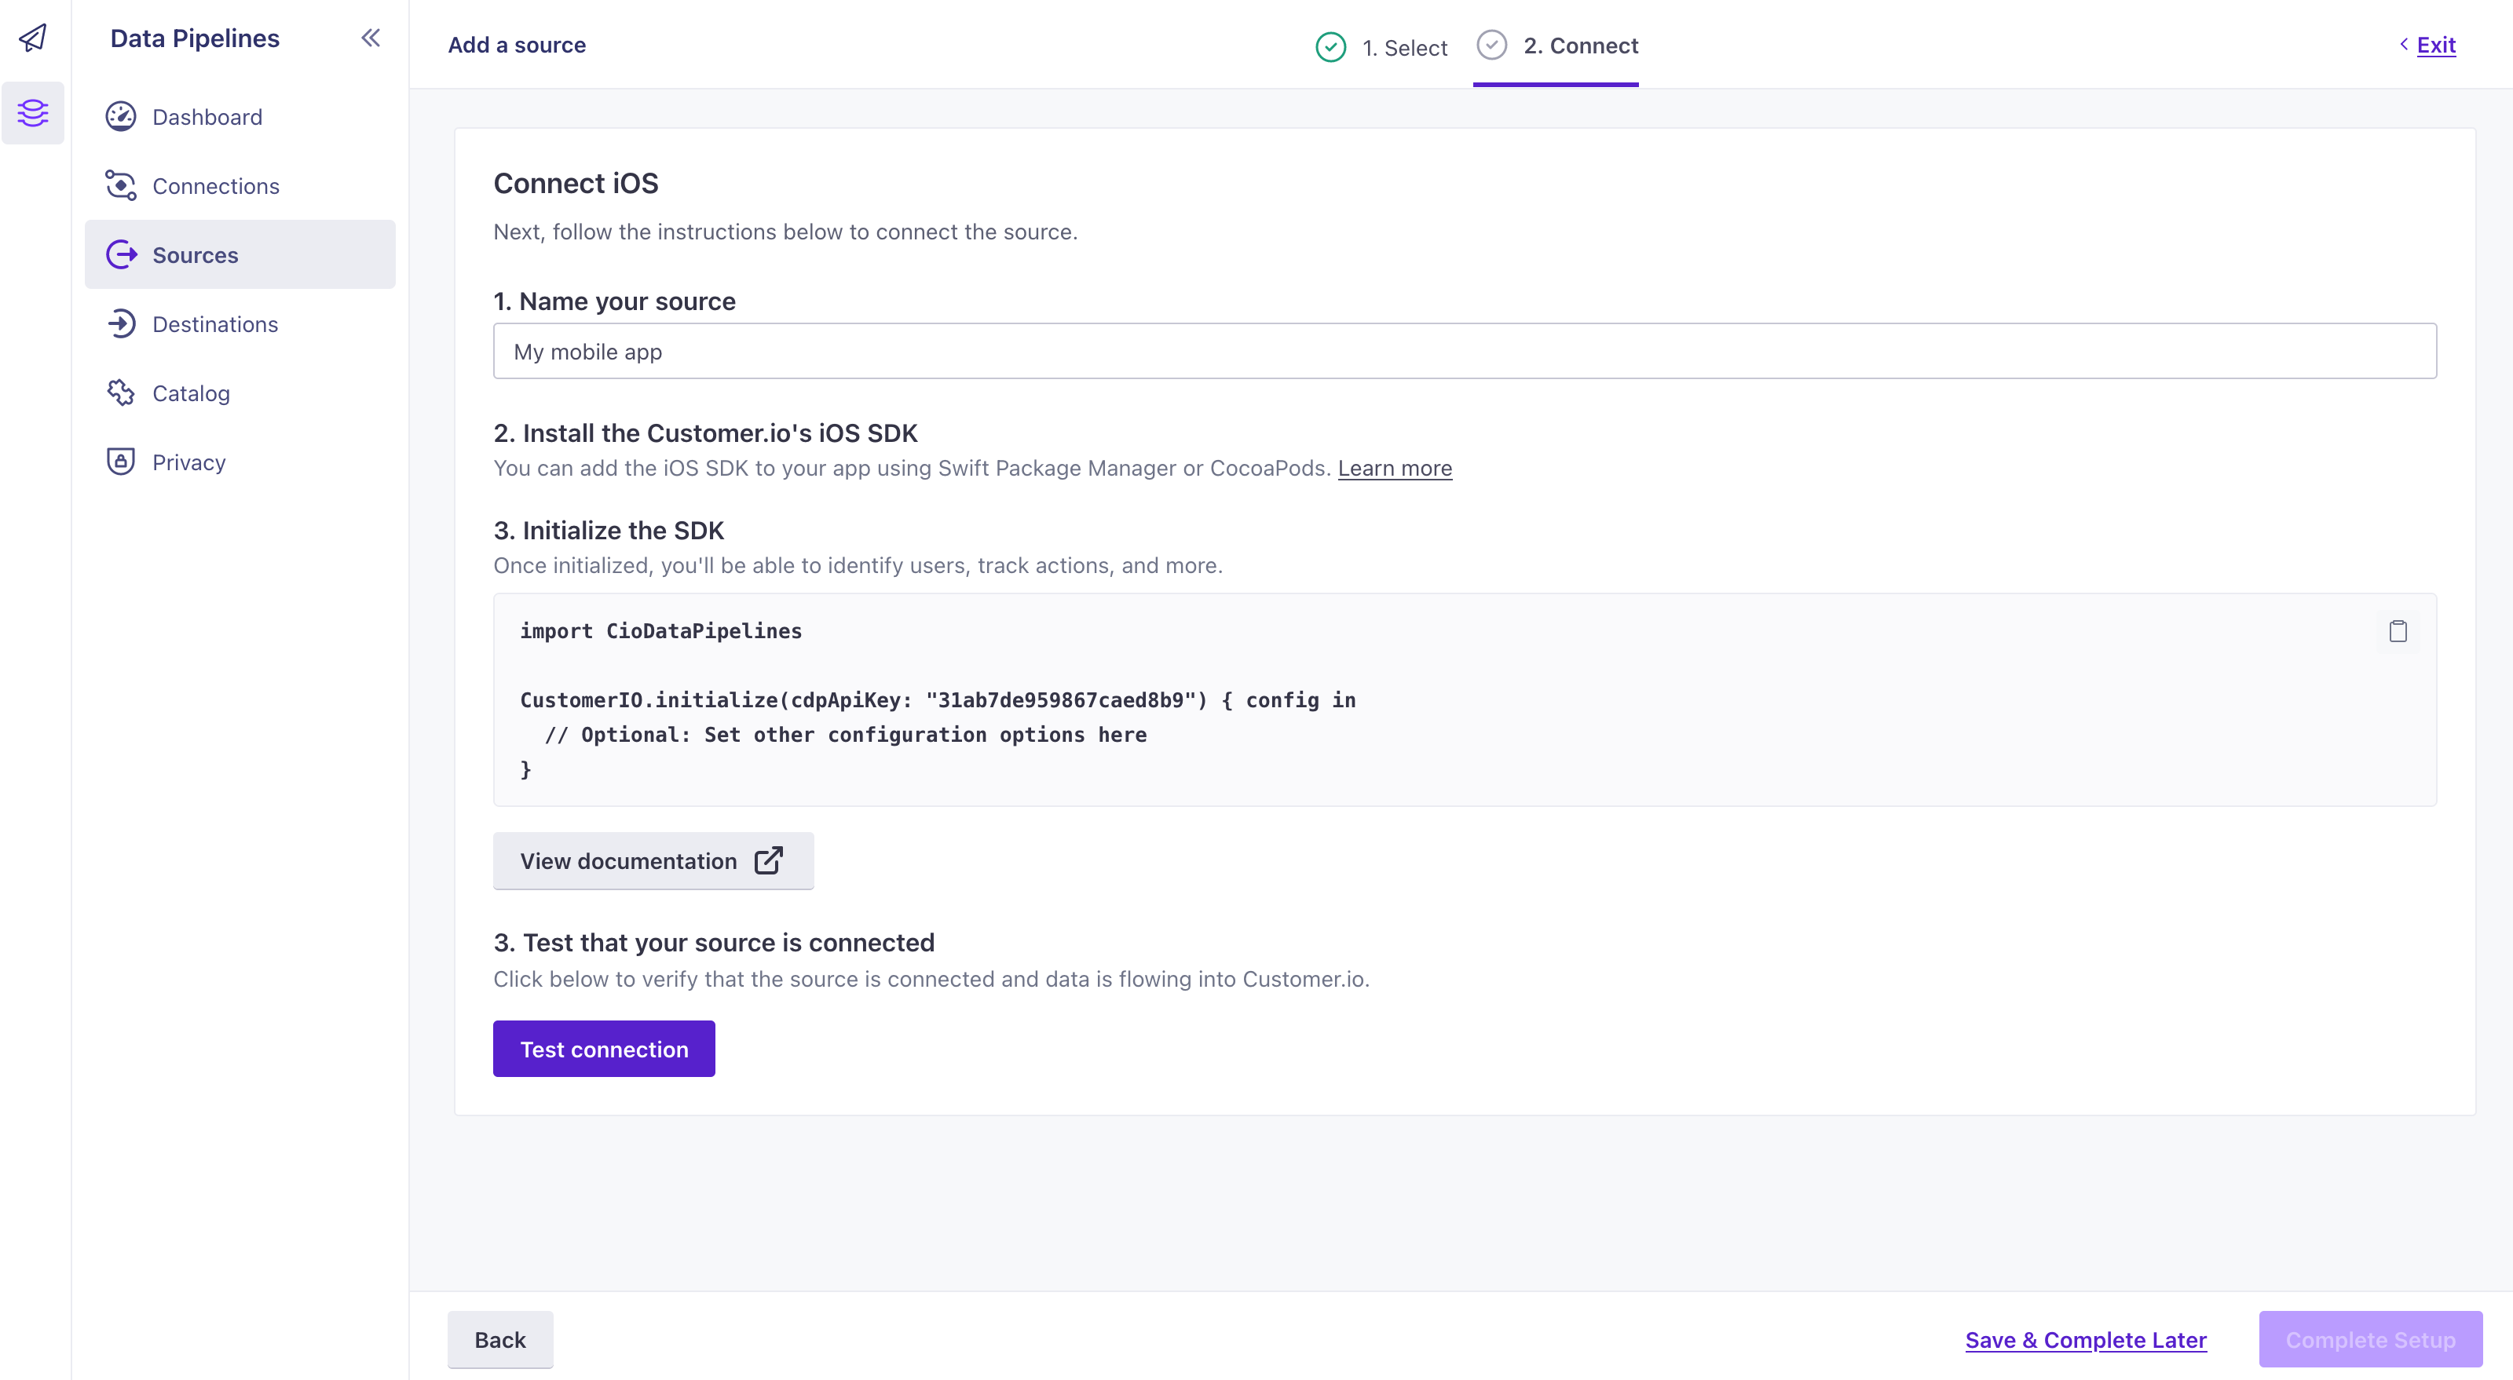The width and height of the screenshot is (2513, 1380).
Task: Exit the add source wizard
Action: (2435, 45)
